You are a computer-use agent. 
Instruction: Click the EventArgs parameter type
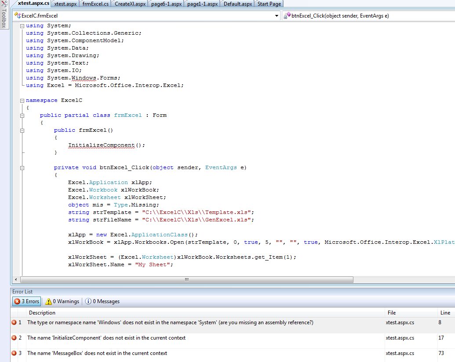(x=221, y=167)
